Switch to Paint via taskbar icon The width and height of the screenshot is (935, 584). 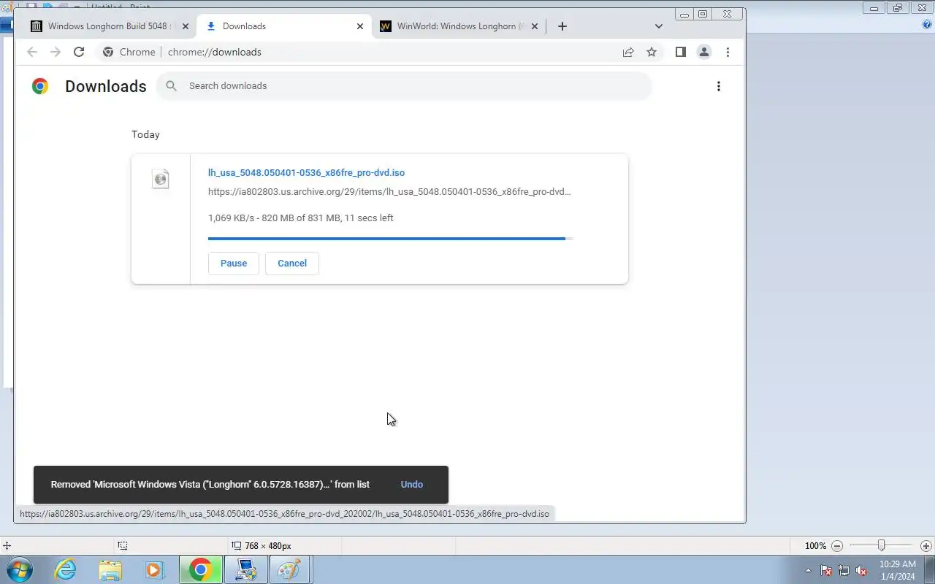point(290,569)
